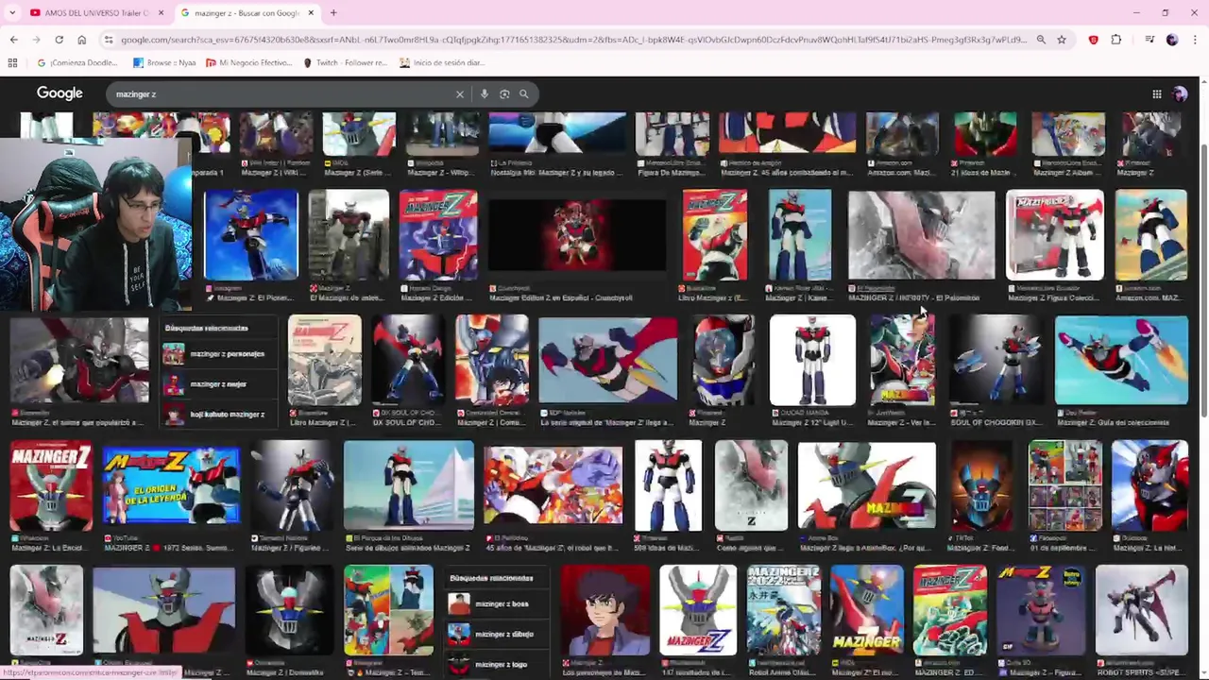
Task: Select related search mazinger z boss
Action: (x=496, y=603)
